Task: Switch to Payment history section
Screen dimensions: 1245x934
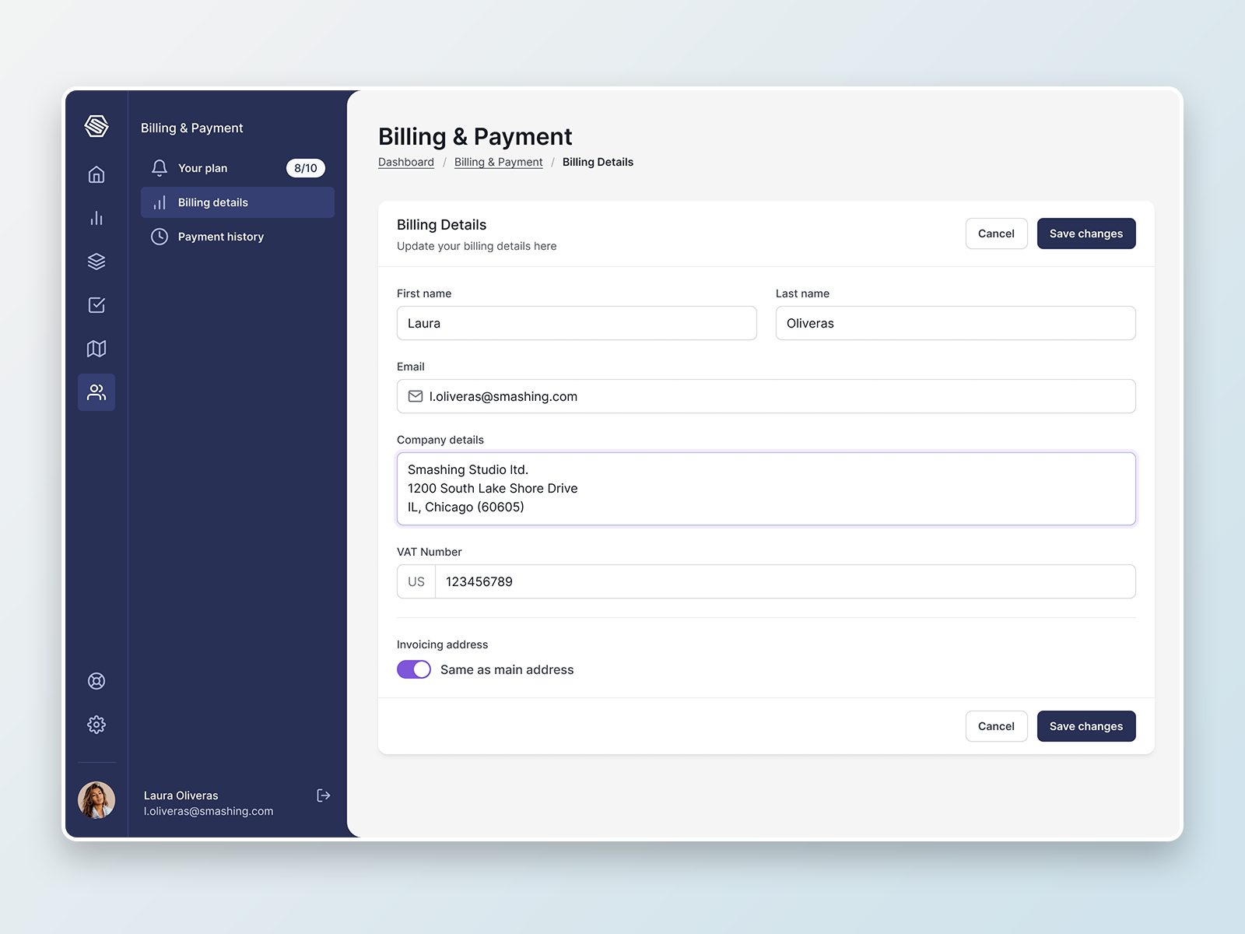Action: [221, 237]
